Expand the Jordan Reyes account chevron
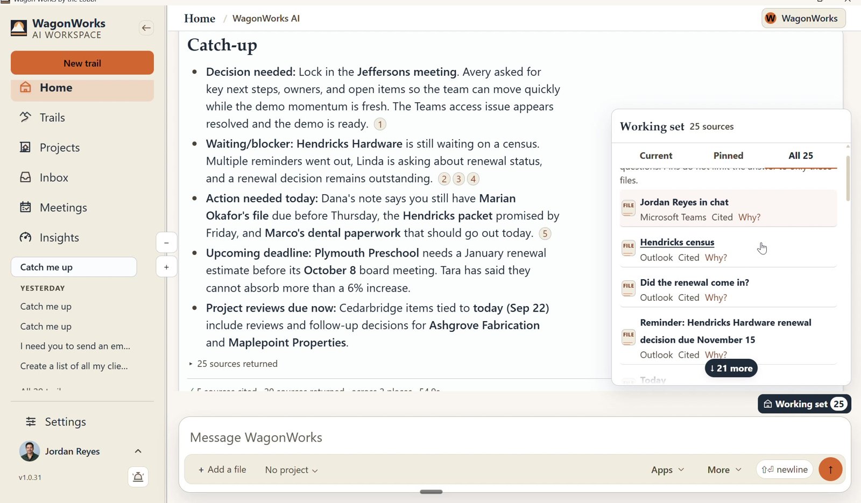Image resolution: width=861 pixels, height=503 pixels. click(x=138, y=451)
